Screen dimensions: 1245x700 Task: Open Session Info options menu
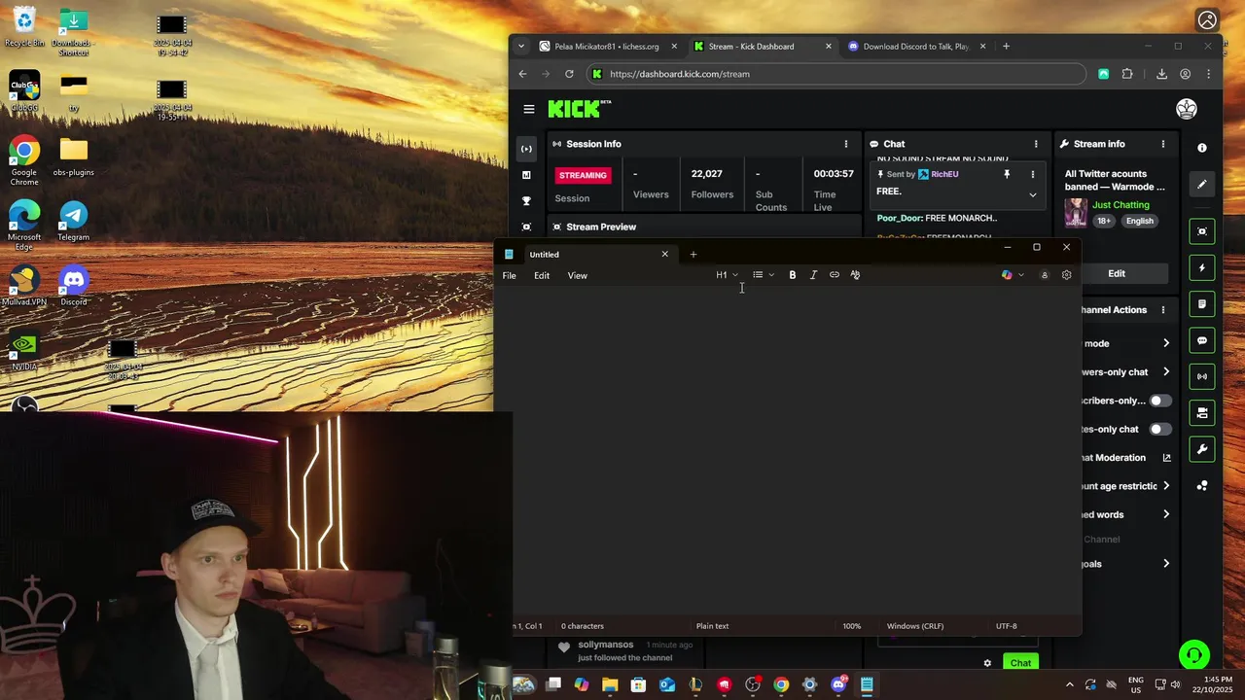click(845, 144)
